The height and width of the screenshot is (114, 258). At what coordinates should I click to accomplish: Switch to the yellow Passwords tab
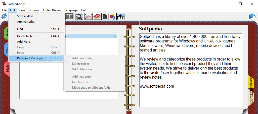click(x=251, y=81)
